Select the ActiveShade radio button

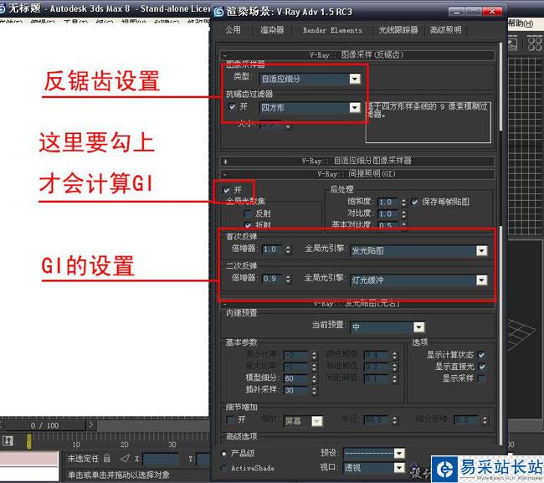coord(224,469)
